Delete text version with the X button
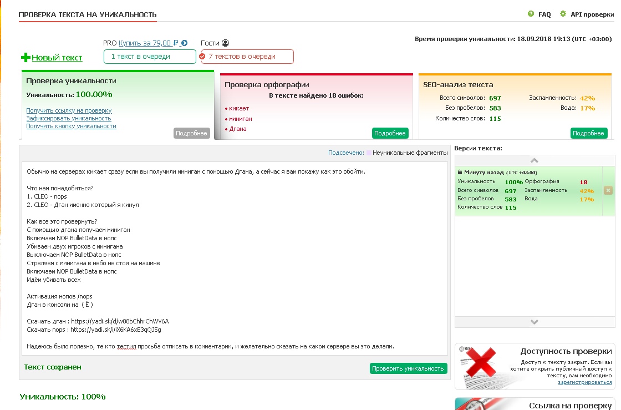The image size is (621, 410). [608, 190]
